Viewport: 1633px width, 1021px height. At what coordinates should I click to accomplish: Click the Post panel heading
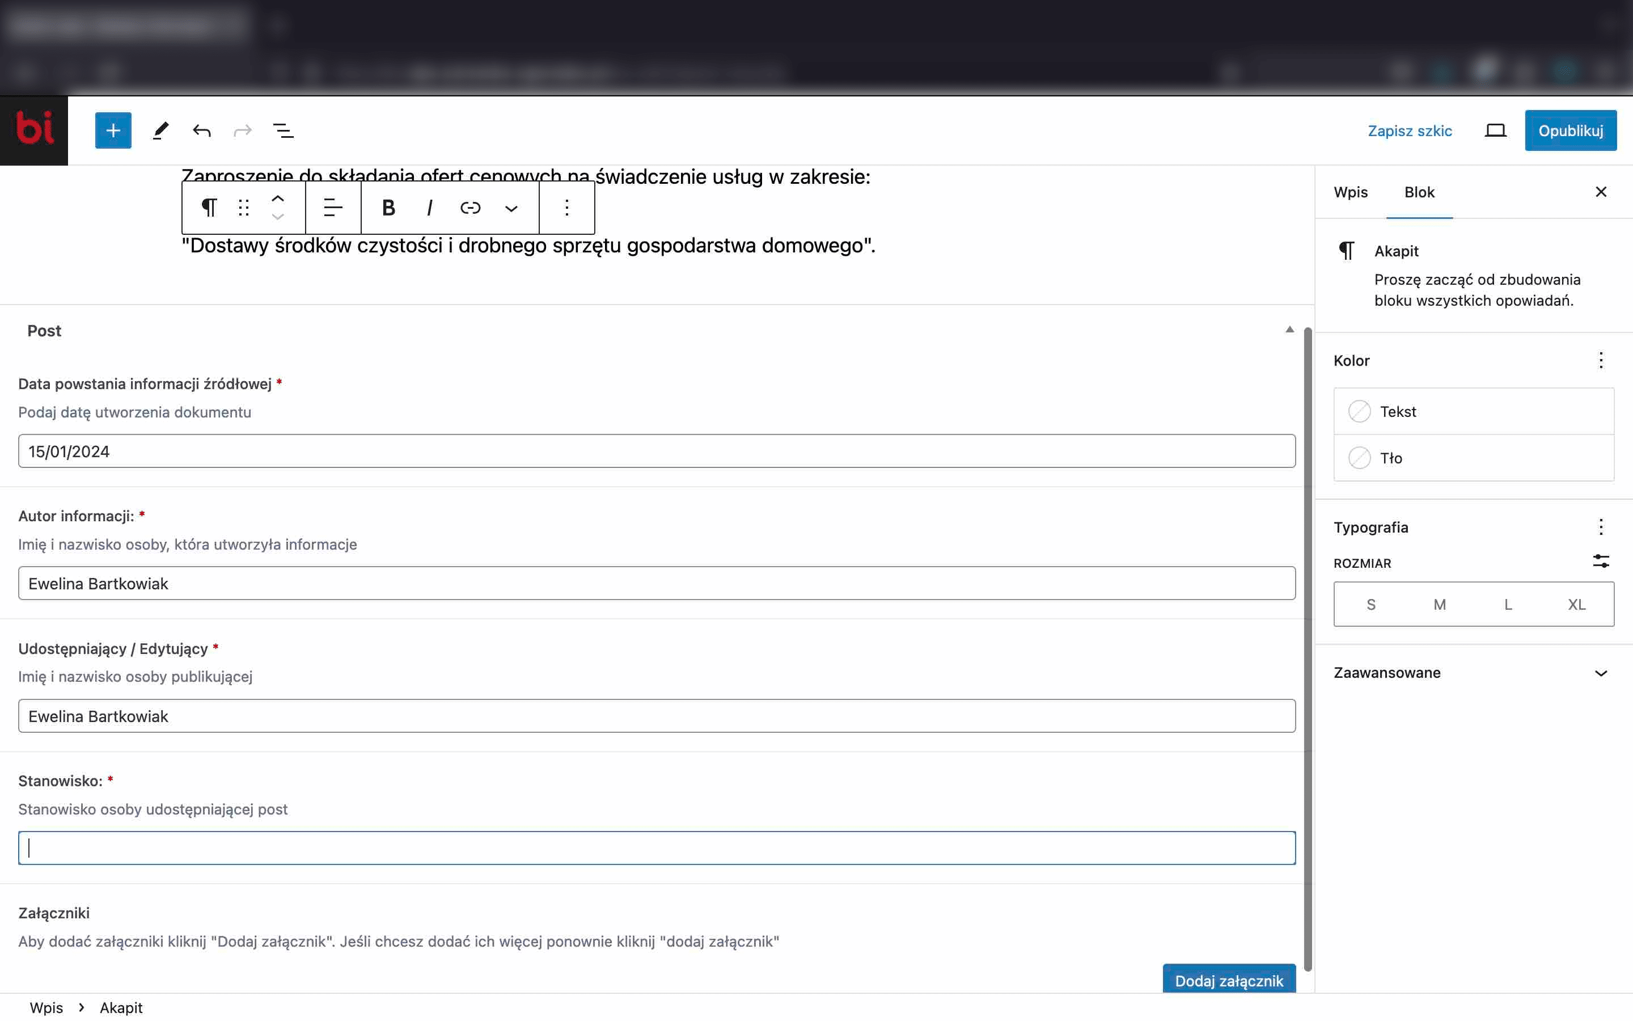click(44, 331)
